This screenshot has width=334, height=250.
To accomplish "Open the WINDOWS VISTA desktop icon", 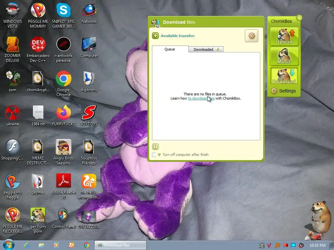I will click(x=13, y=15).
